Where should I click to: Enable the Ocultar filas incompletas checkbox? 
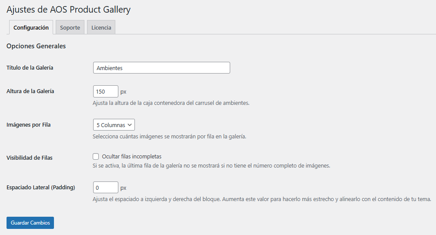[96, 157]
